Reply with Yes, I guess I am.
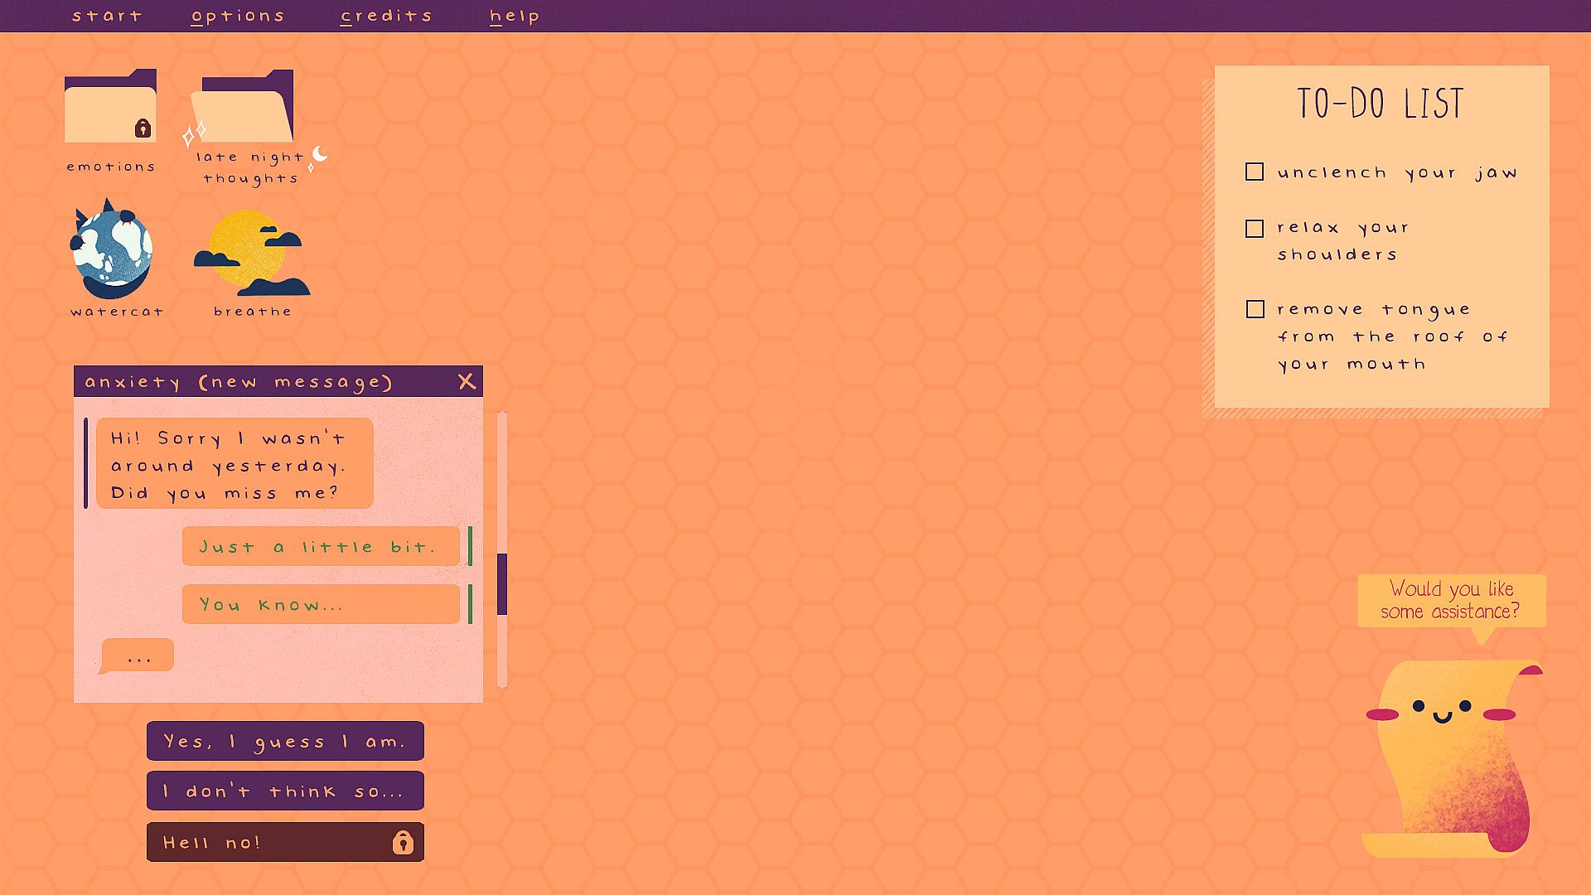Image resolution: width=1591 pixels, height=895 pixels. click(x=285, y=741)
